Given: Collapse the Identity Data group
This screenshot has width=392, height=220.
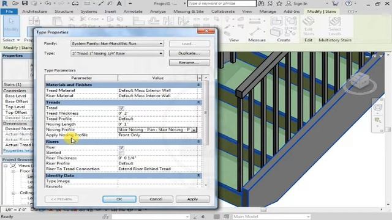Looking at the screenshot, I should point(198,175).
